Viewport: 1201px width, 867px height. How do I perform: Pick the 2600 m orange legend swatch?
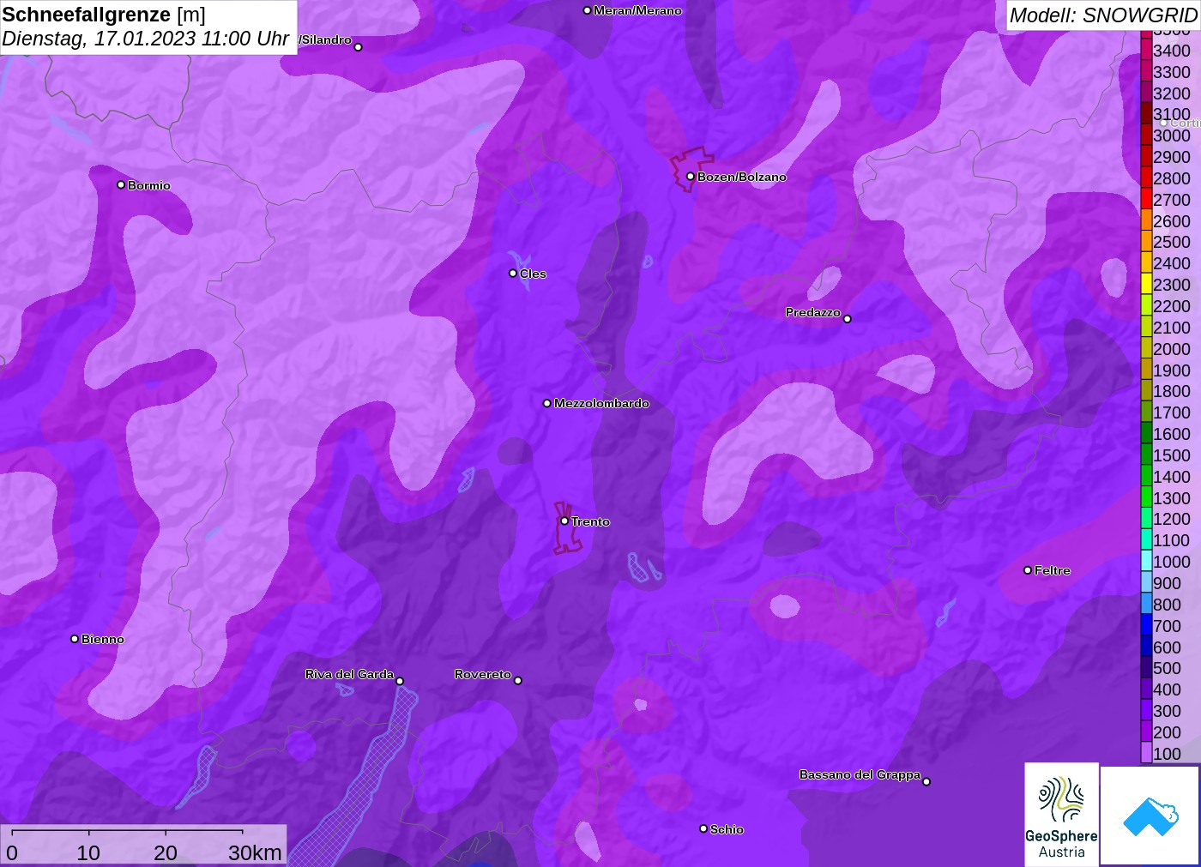(1146, 220)
